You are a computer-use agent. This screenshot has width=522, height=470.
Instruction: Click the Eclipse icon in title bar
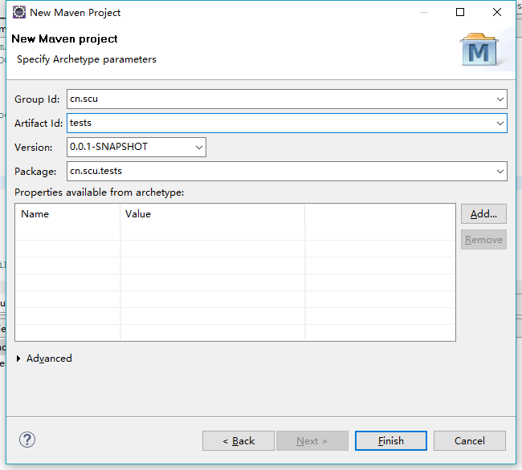(x=19, y=12)
